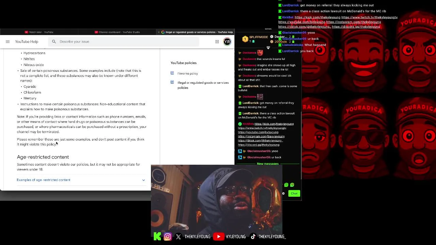Screen dimensions: 436x245
Task: Click the Chloroform list item
Action: [32, 92]
